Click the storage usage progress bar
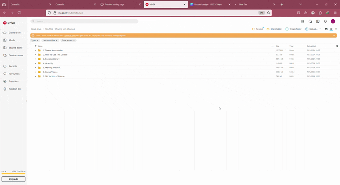The width and height of the screenshot is (340, 185). tap(13, 174)
